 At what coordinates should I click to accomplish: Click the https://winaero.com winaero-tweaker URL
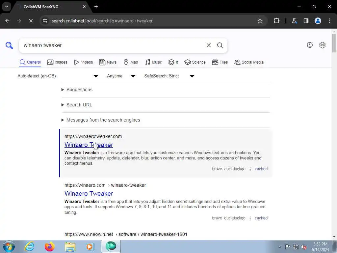click(x=105, y=185)
